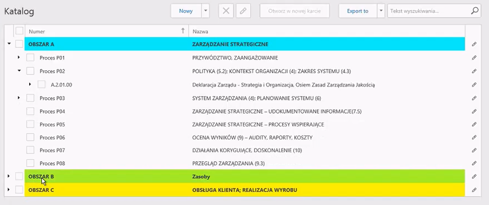This screenshot has height=205, width=489.
Task: Check the OBSZAR C row checkbox
Action: point(19,190)
